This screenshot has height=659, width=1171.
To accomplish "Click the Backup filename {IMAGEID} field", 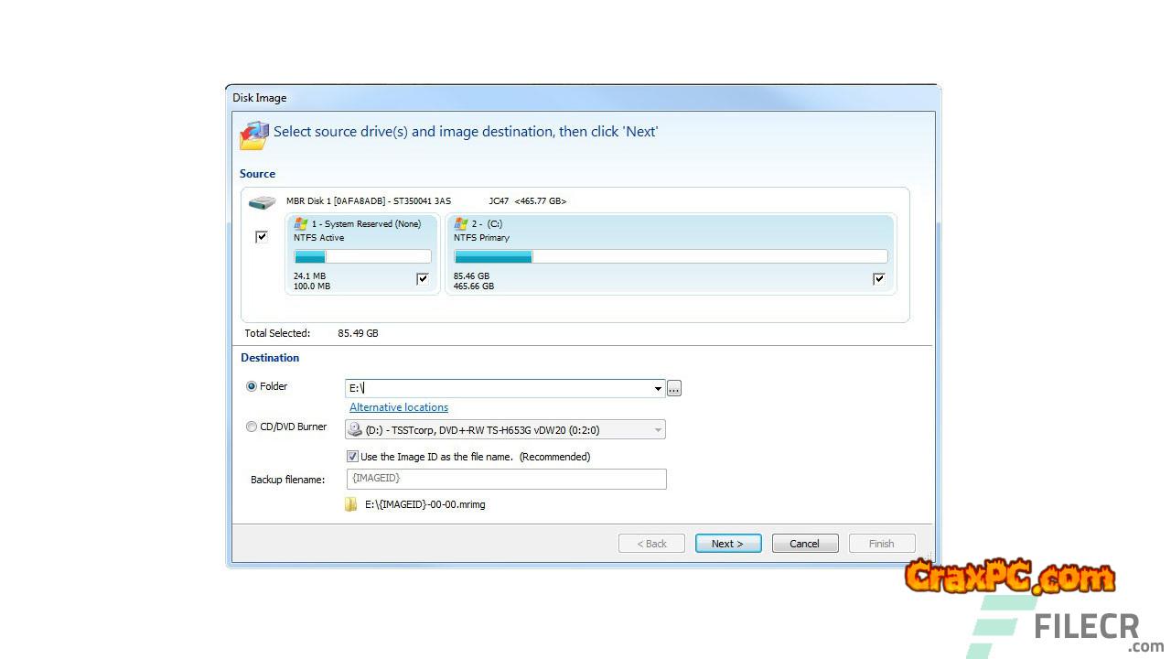I will (x=506, y=479).
